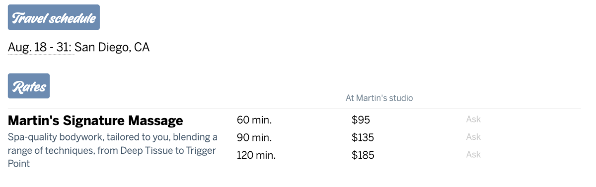
Task: Select the San Diego, CA location text
Action: 112,48
